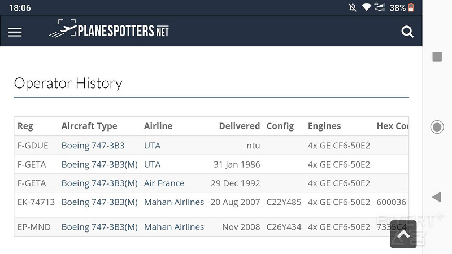Viewport: 452px width, 254px height.
Task: Open Mahan Airlines link for EK-74713
Action: coord(174,202)
